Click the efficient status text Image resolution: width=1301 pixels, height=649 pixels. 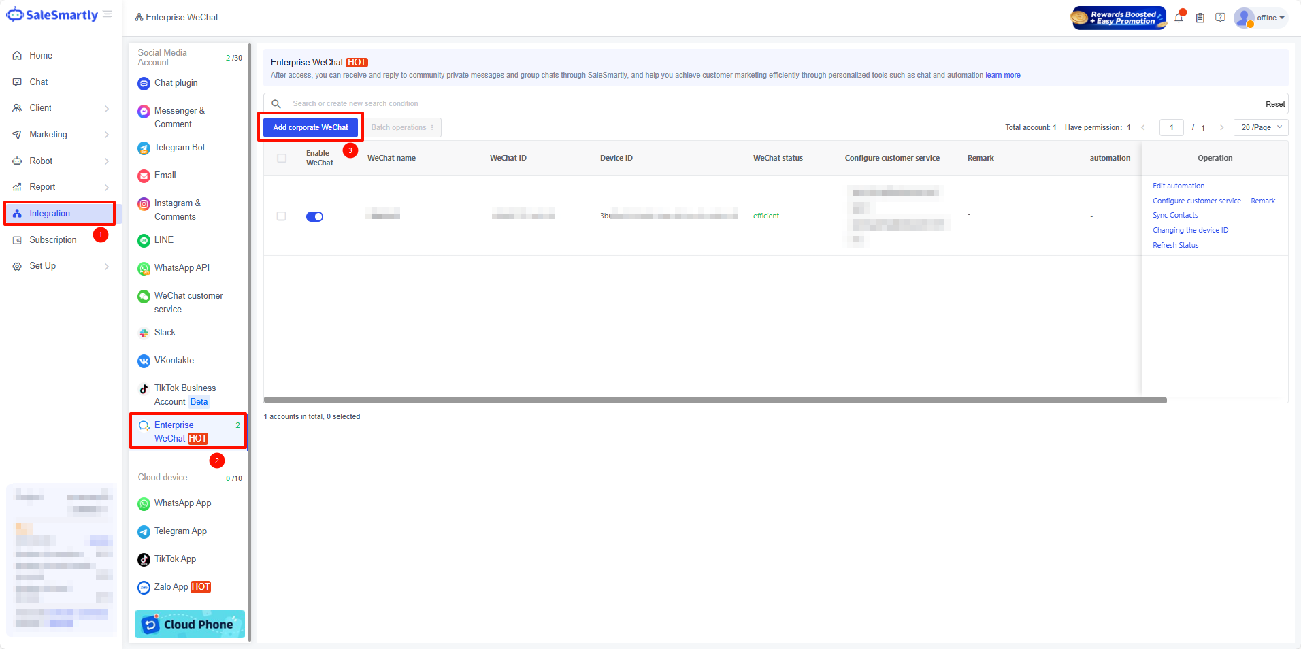pyautogui.click(x=766, y=216)
